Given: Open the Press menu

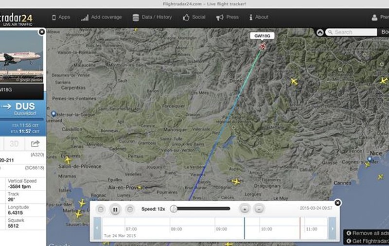Looking at the screenshot, I should coord(227,17).
